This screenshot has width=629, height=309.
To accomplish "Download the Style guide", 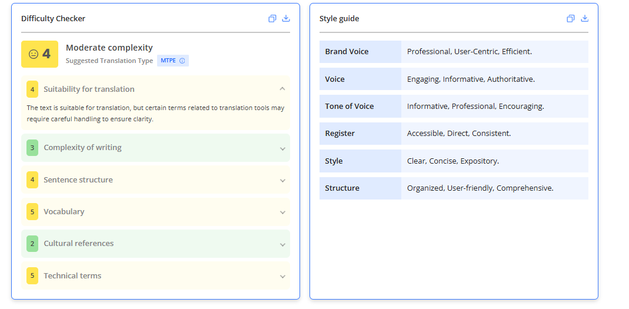I will coord(584,18).
